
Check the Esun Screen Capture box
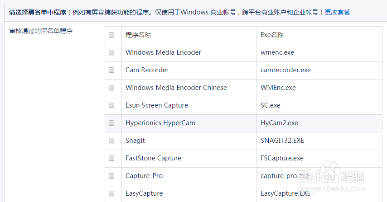tap(111, 105)
